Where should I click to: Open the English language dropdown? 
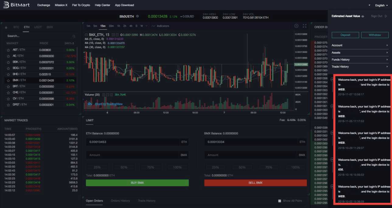point(381,5)
